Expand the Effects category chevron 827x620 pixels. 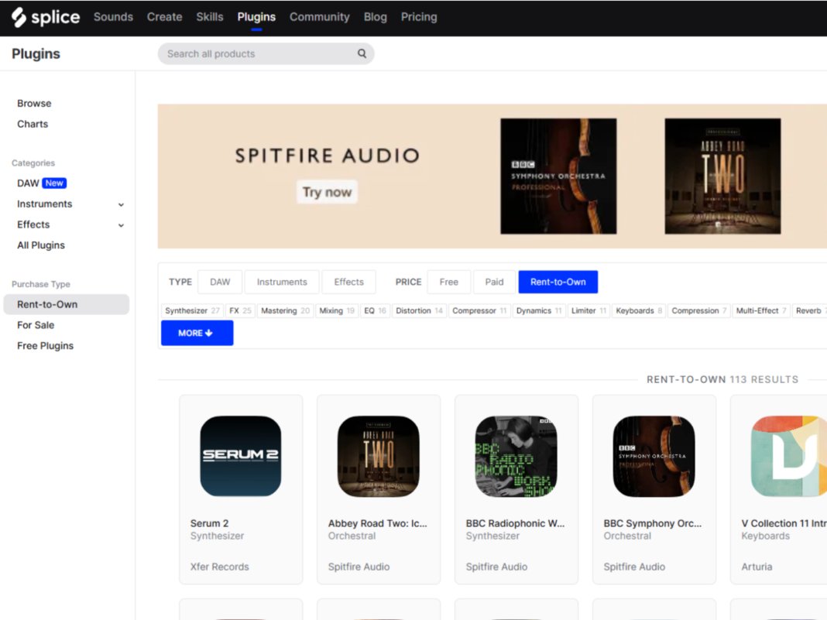coord(121,225)
